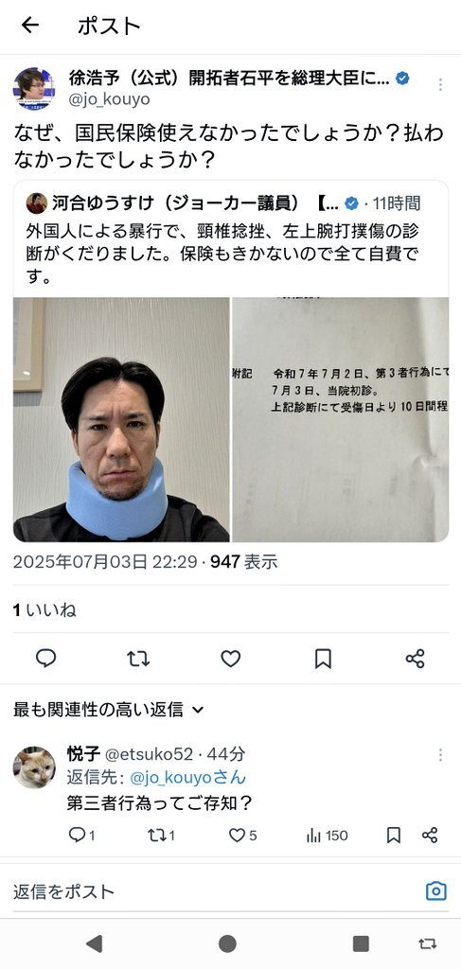The image size is (461, 969).
Task: Repost etsuko52's reply
Action: 162,836
